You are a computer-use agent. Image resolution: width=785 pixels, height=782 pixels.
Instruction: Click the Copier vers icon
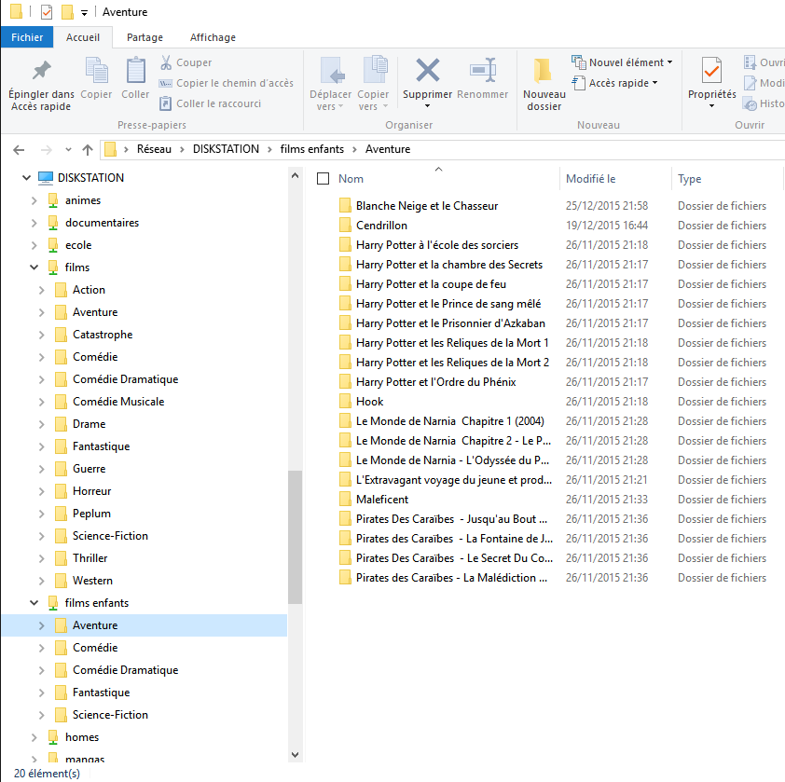375,70
